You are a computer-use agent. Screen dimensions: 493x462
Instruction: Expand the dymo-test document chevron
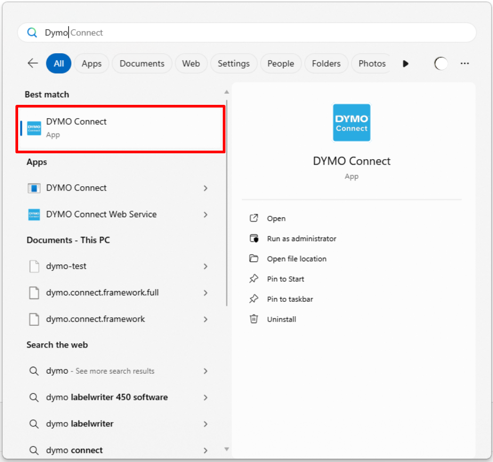tap(205, 266)
